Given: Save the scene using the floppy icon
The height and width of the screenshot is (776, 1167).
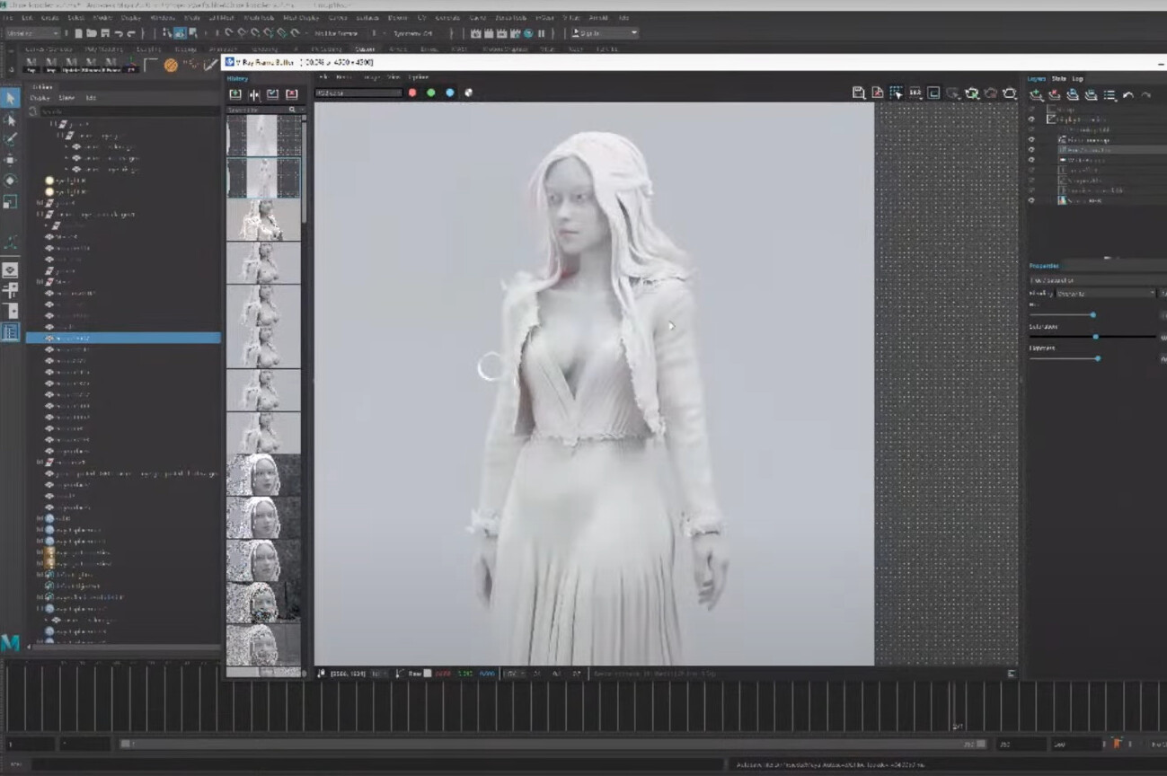Looking at the screenshot, I should click(x=105, y=33).
